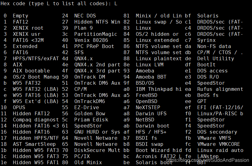The height and width of the screenshot is (166, 252).
Task: Click the 'OnTrack DM' entry with code 50
Action: pyautogui.click(x=90, y=77)
